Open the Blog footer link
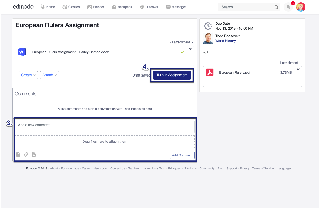The height and width of the screenshot is (208, 319). (220, 168)
